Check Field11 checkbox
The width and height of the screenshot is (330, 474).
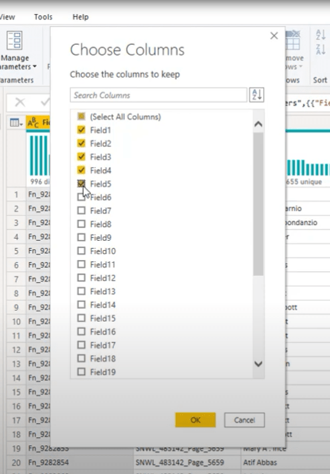tap(81, 264)
